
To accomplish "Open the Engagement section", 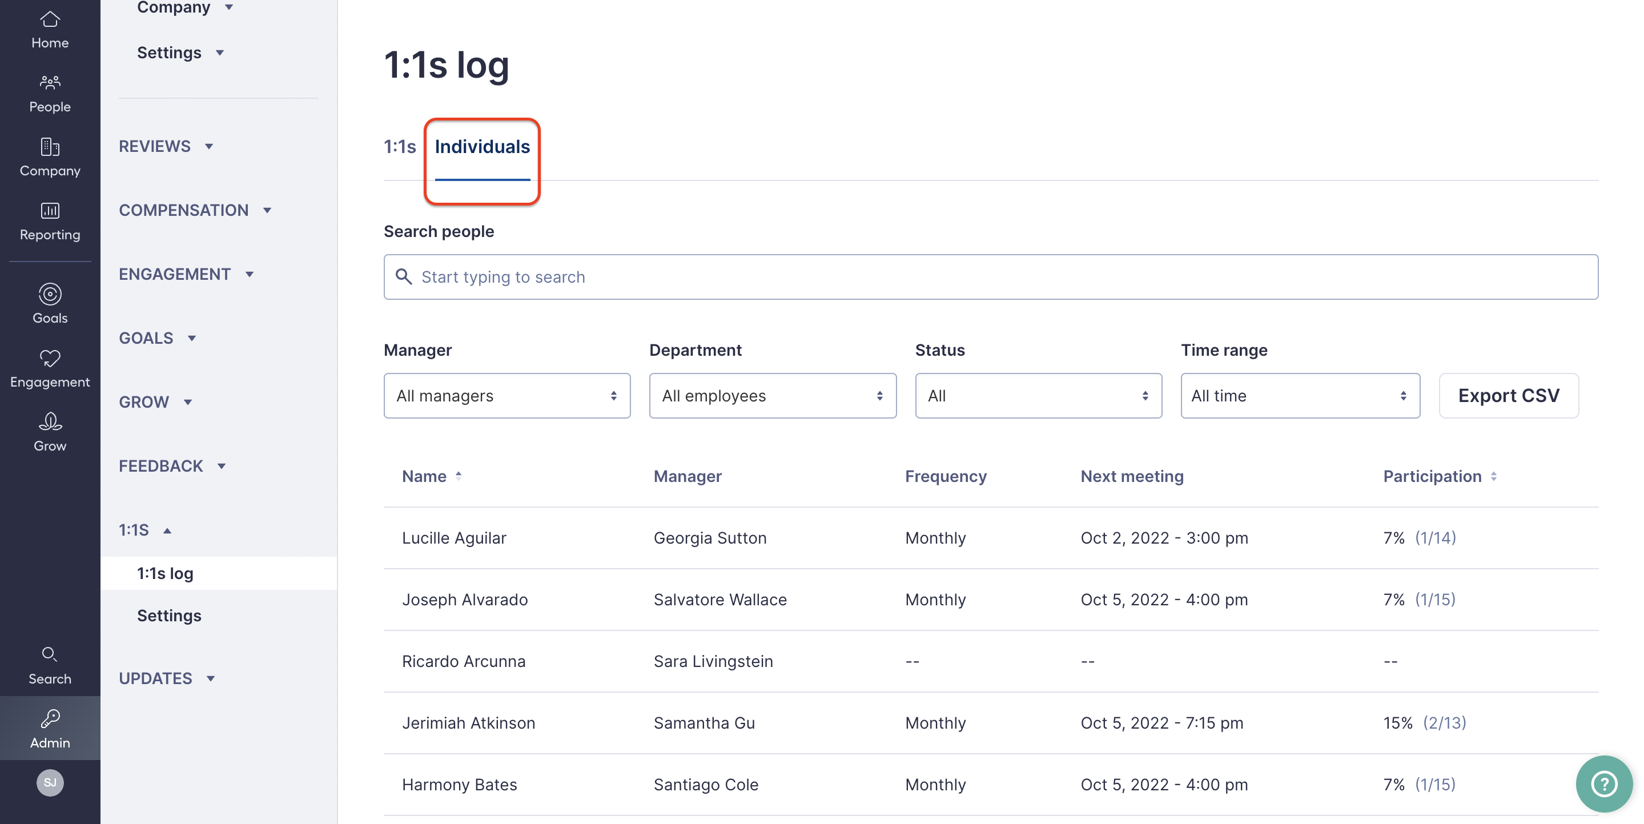I will coord(50,367).
